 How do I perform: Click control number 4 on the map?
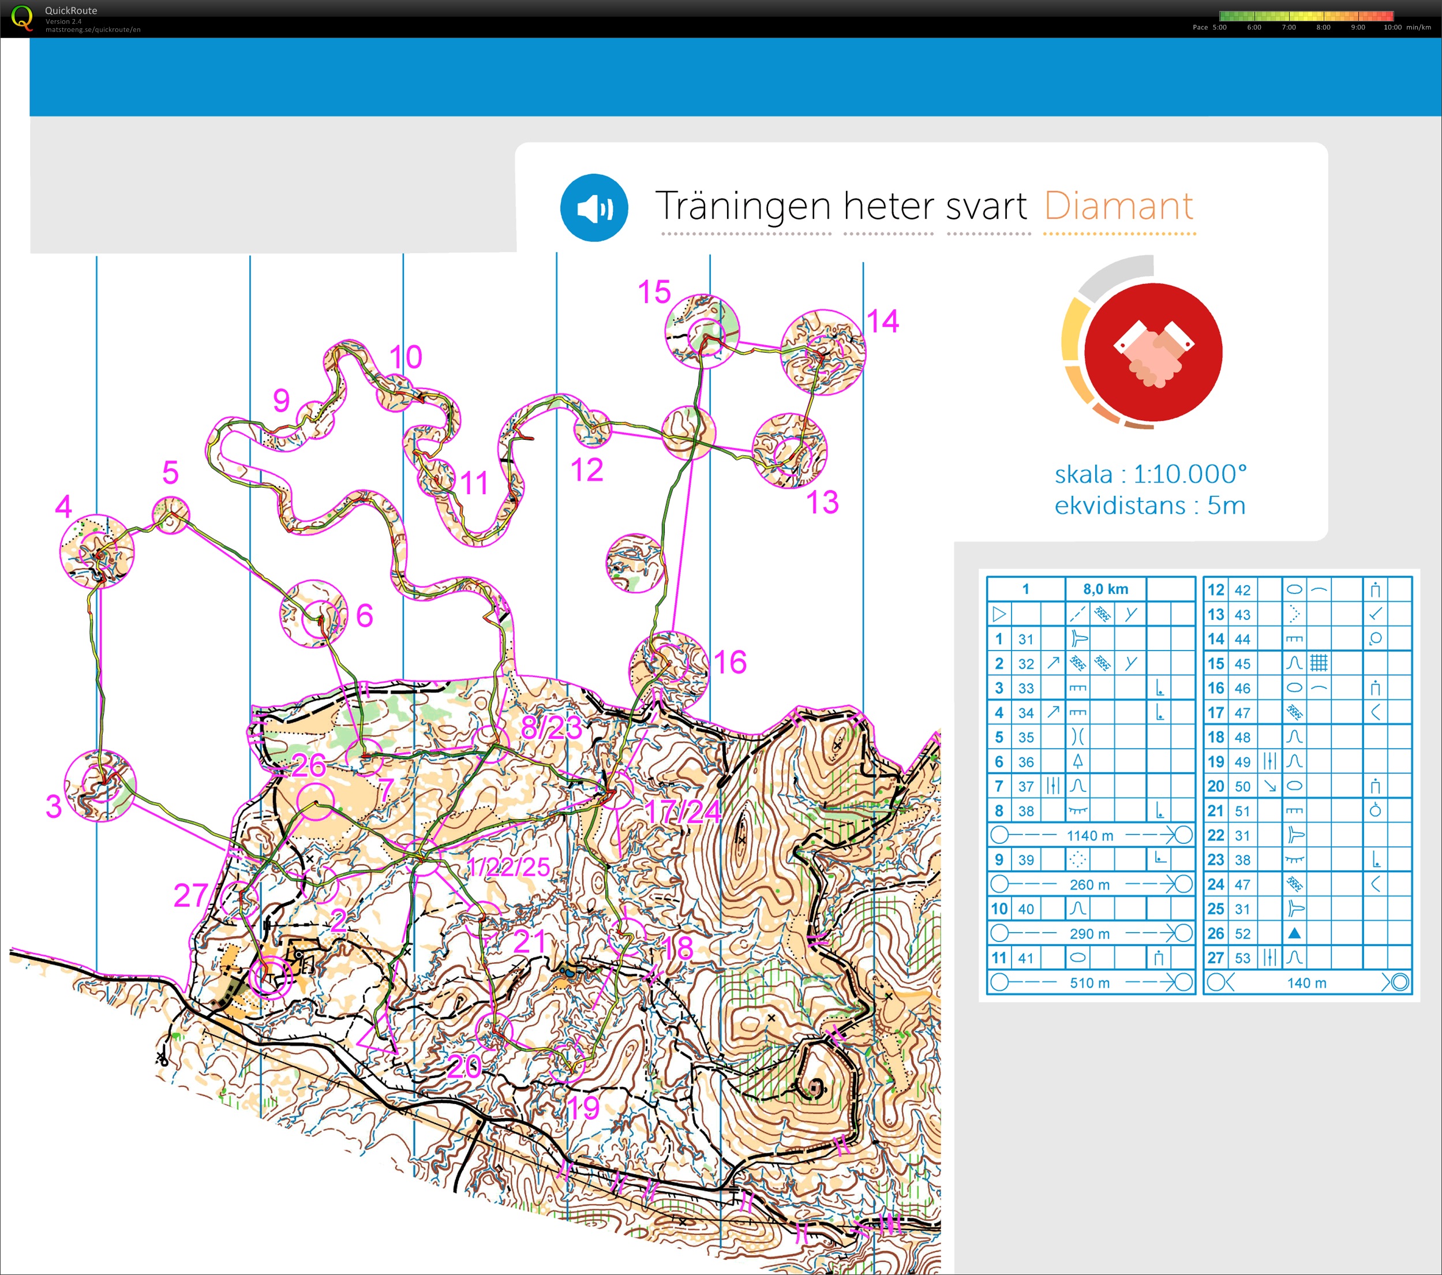tap(63, 507)
